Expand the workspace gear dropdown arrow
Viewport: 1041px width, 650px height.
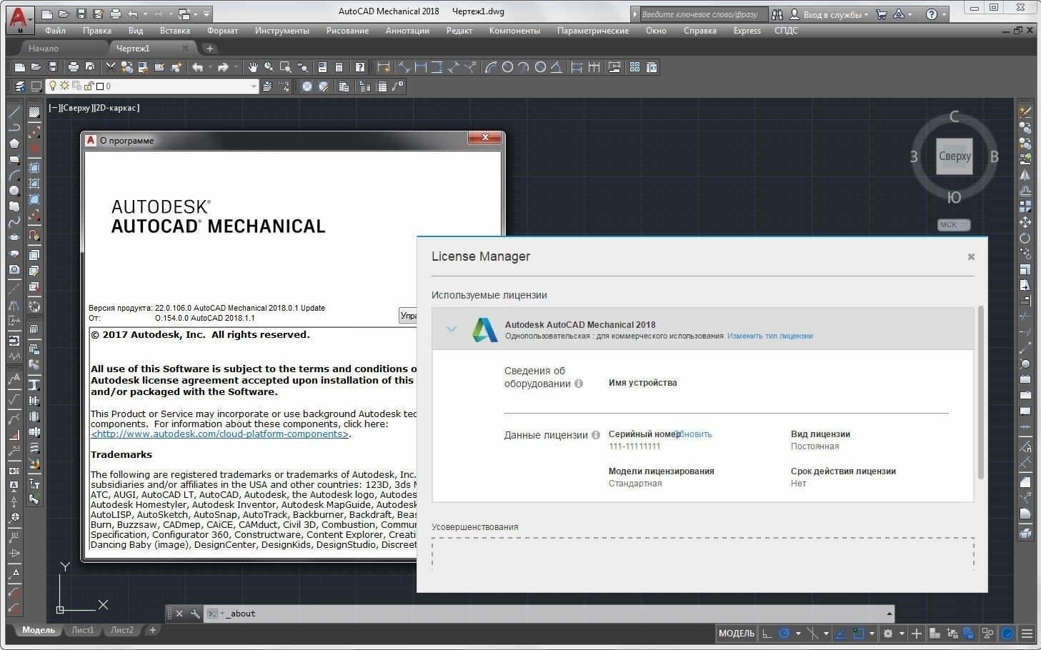coord(901,634)
